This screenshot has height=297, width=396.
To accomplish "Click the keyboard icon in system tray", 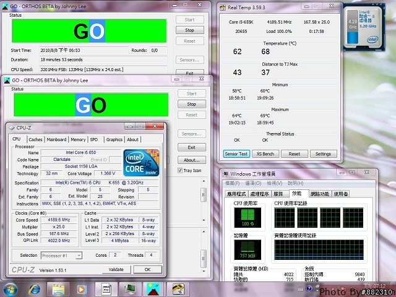I will (300, 289).
